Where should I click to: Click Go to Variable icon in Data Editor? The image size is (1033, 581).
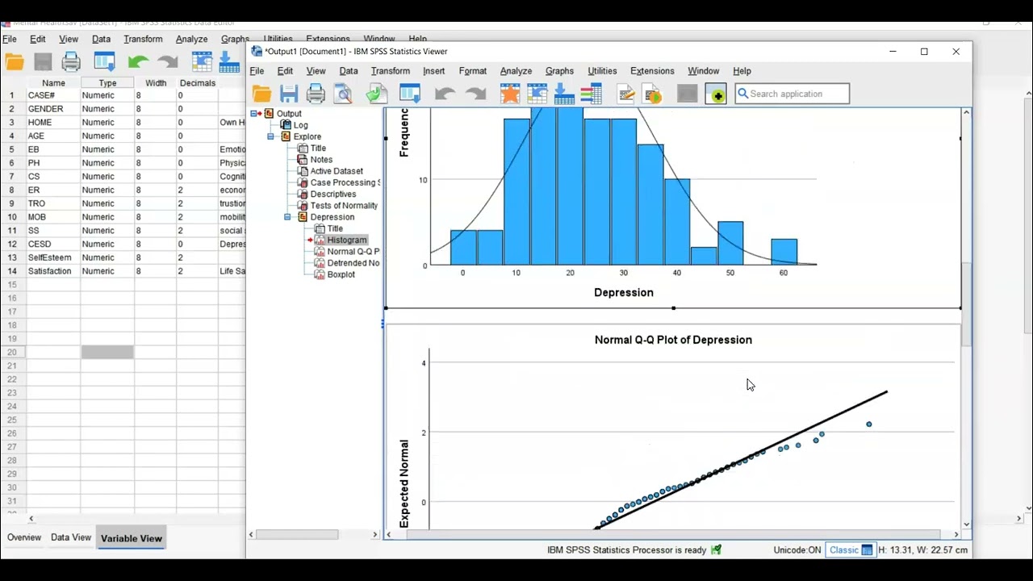[x=230, y=62]
